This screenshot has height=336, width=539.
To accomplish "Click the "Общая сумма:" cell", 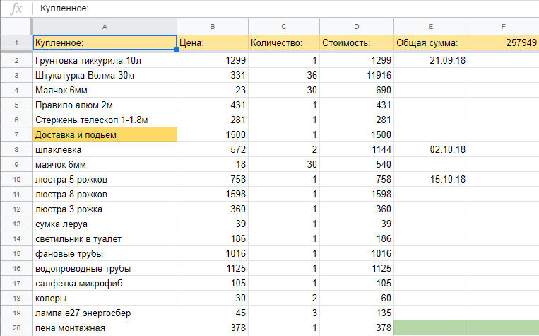I will (431, 43).
